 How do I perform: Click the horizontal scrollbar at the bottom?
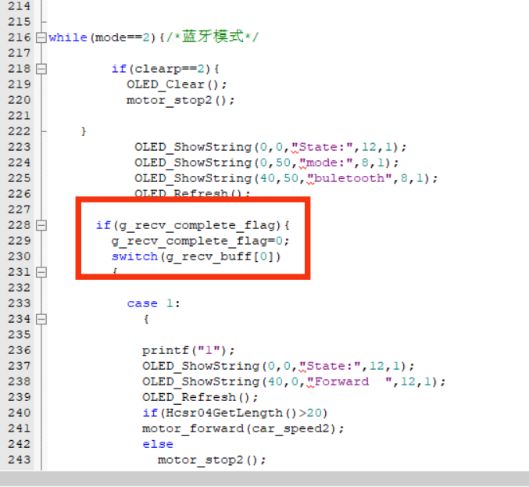click(x=264, y=478)
